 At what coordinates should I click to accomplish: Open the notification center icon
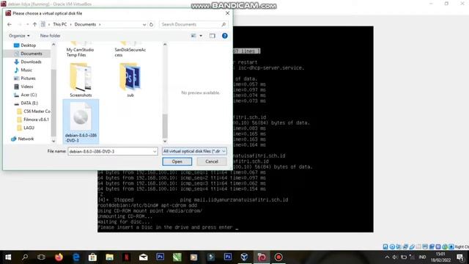(460, 257)
